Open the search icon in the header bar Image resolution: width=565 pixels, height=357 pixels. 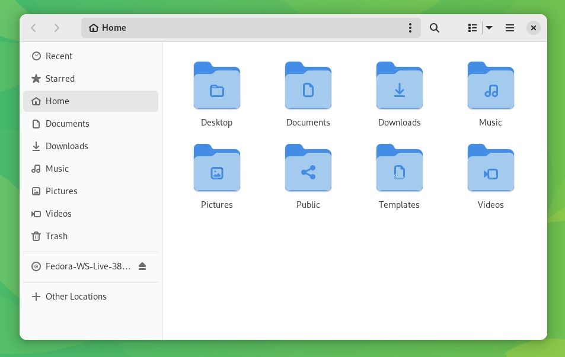coord(435,28)
